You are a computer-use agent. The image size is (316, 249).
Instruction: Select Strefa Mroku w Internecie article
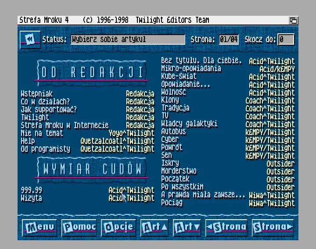[x=65, y=125]
